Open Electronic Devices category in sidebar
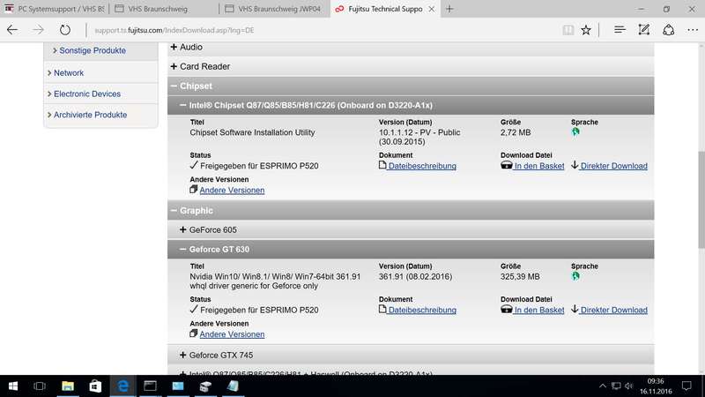Screen dimensions: 705x397 tap(86, 94)
